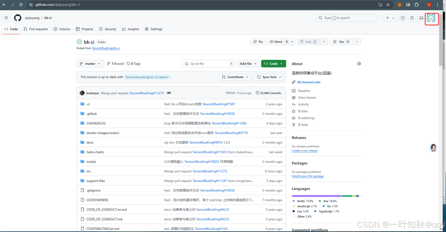Pin the repository
The width and height of the screenshot is (446, 232).
tap(258, 42)
